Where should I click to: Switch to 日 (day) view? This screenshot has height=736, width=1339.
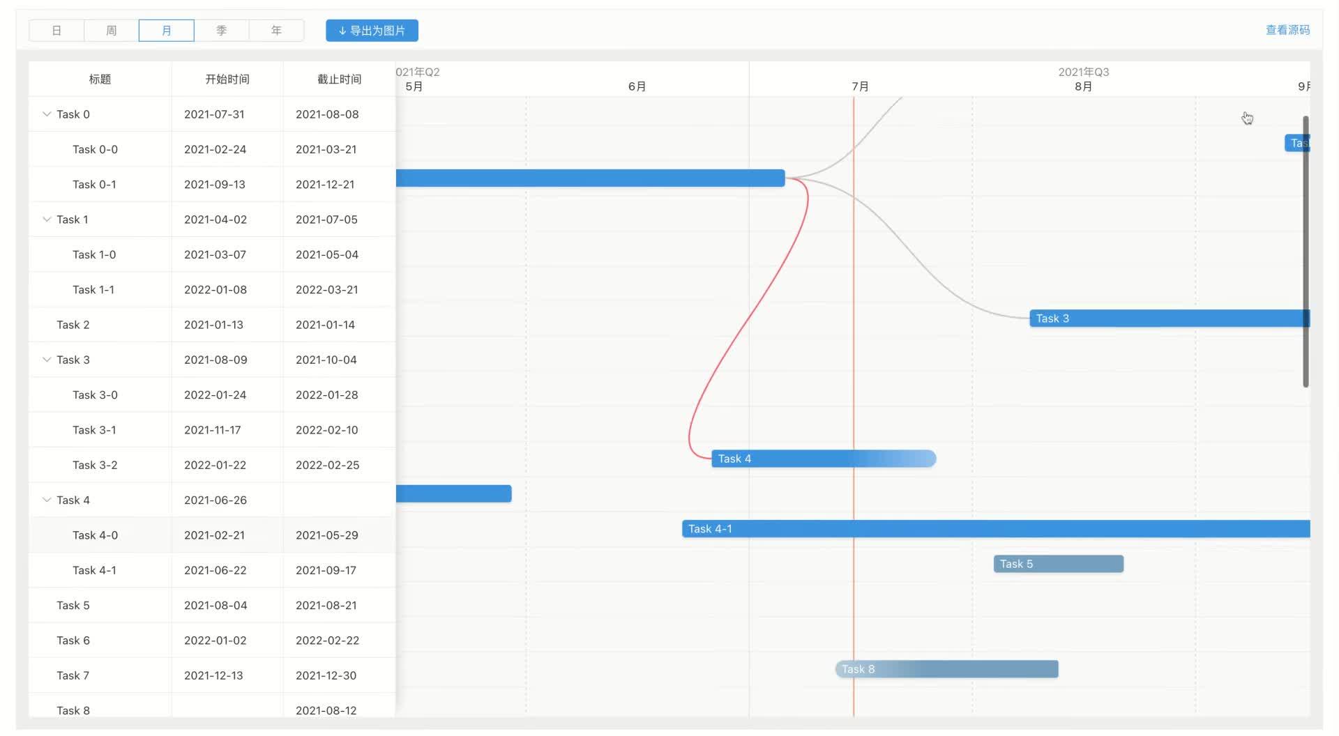pos(56,30)
